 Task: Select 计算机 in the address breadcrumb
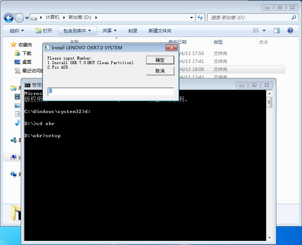(52, 17)
